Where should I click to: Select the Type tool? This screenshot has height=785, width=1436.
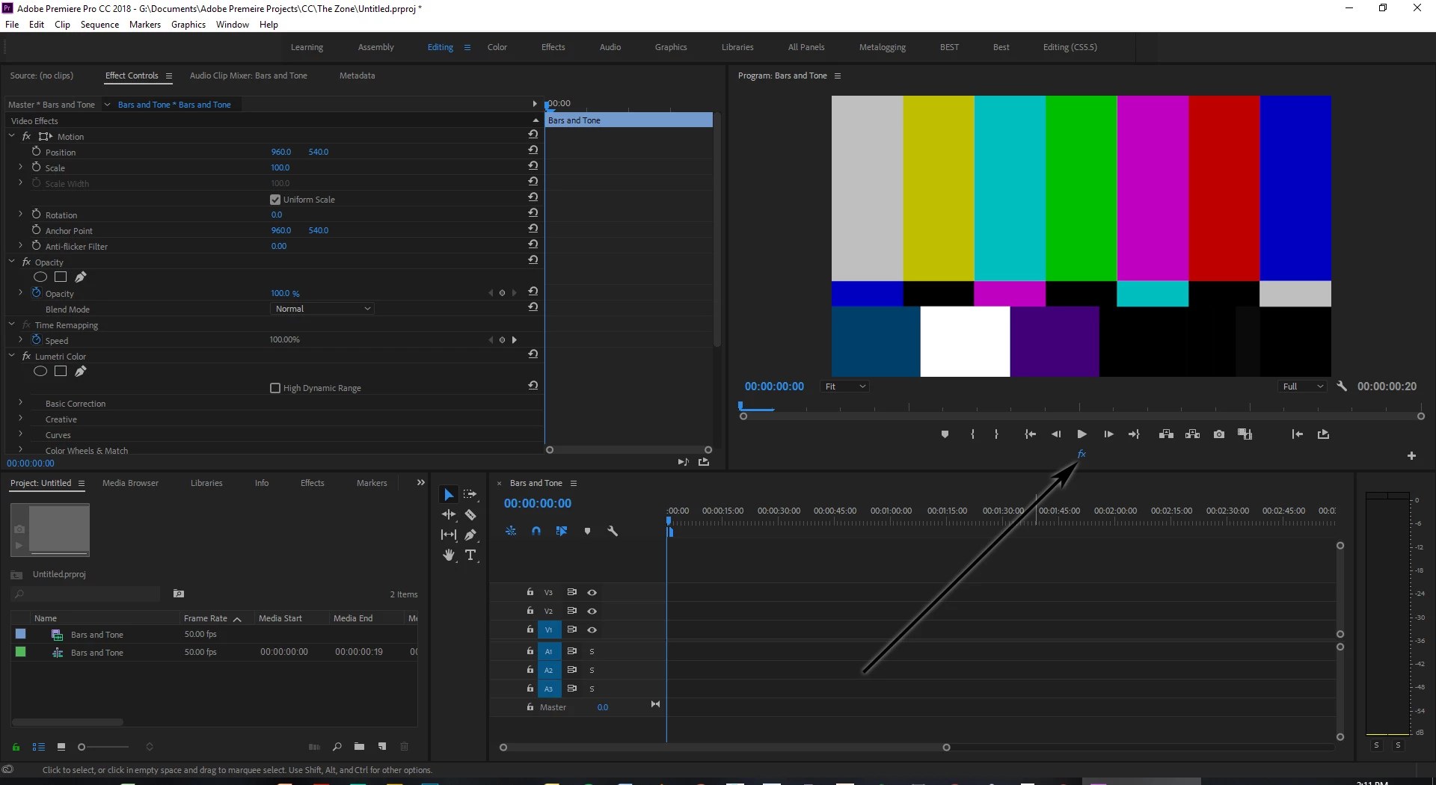pos(470,555)
